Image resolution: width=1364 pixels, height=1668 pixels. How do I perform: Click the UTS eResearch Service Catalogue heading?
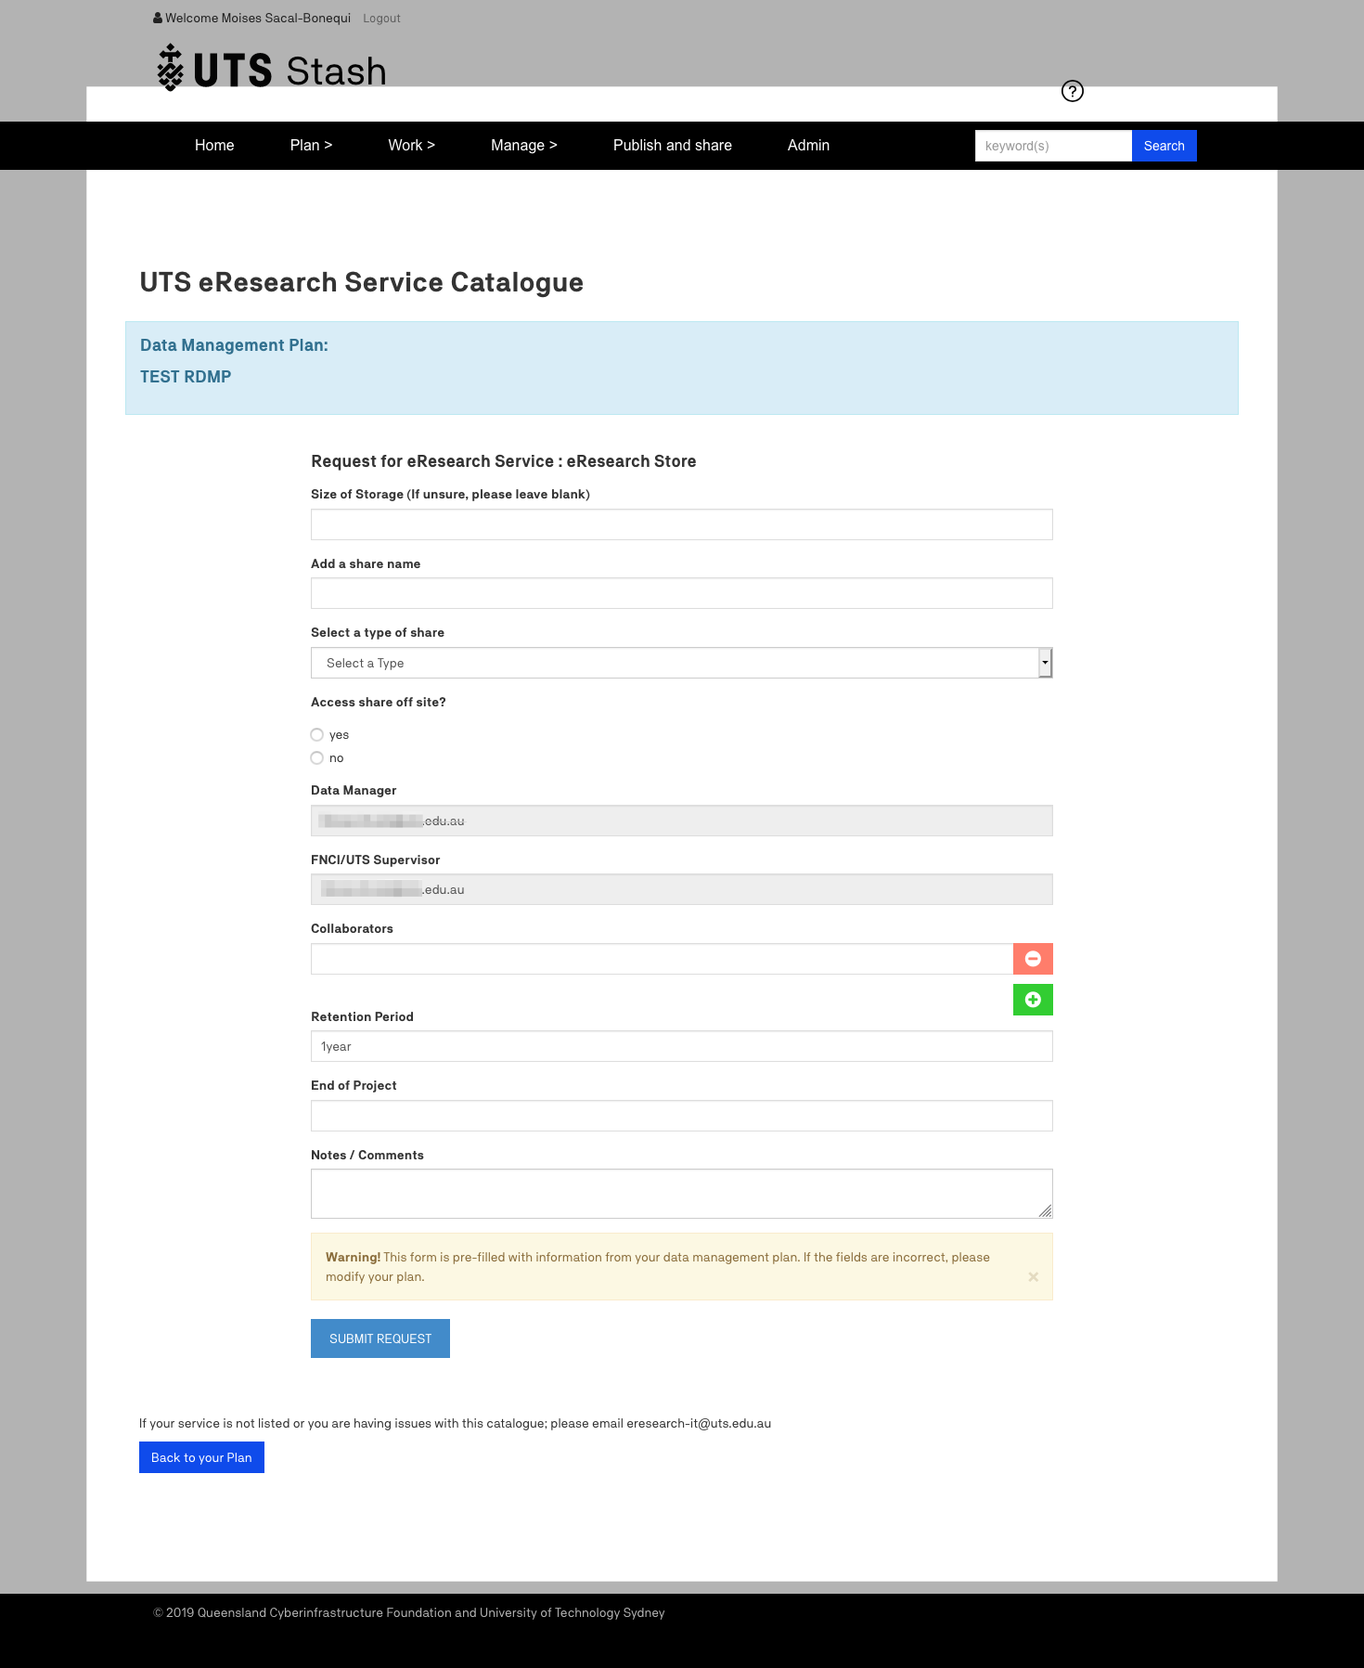[x=362, y=282]
